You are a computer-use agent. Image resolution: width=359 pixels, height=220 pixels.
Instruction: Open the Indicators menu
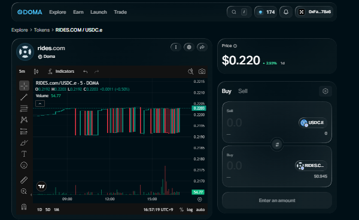(x=61, y=72)
